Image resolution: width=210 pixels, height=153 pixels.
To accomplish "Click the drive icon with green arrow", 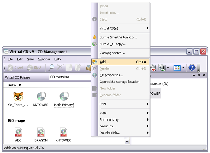I will coord(162,68).
